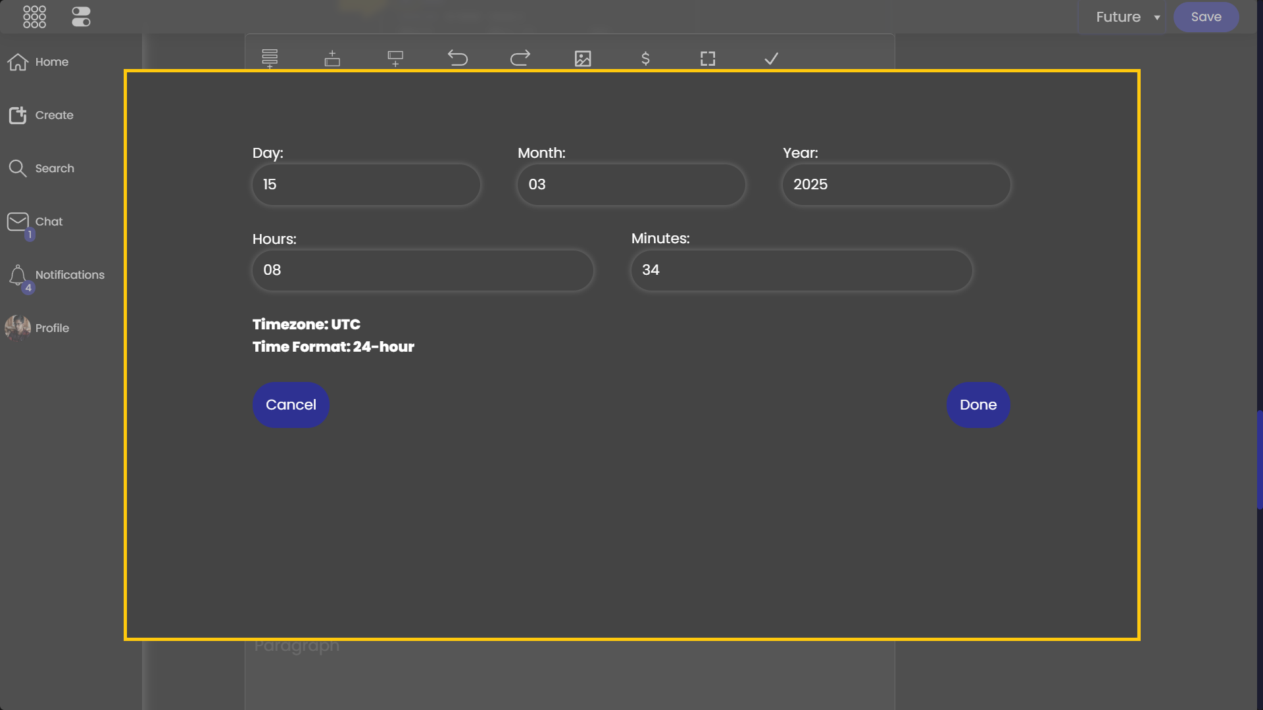Click the Chat envelope icon
1263x710 pixels.
point(18,222)
